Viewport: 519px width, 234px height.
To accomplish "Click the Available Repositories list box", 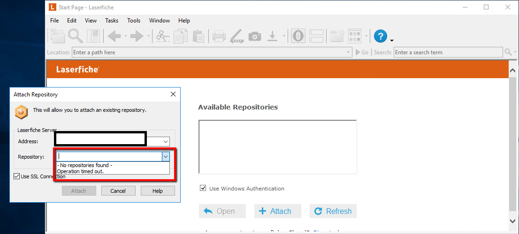I will point(278,147).
